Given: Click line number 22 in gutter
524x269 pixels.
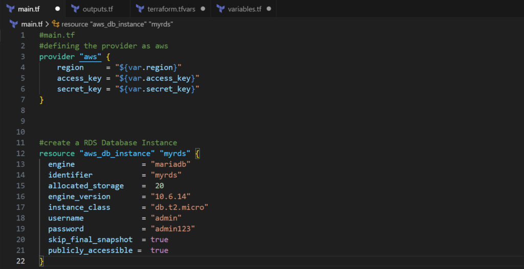Looking at the screenshot, I should 20,261.
